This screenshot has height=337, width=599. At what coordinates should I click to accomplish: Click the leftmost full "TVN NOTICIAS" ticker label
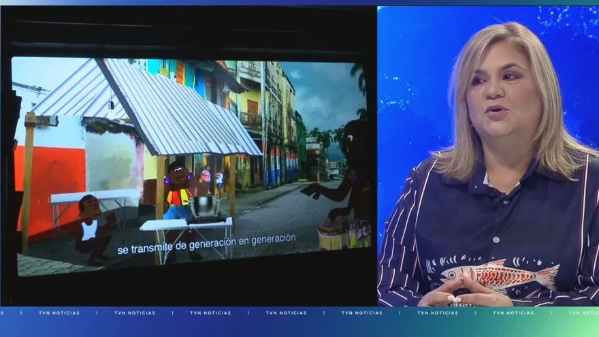59,313
